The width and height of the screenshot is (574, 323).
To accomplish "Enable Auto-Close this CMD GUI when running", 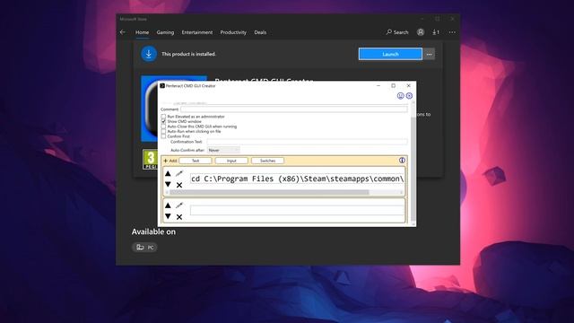I will click(163, 127).
